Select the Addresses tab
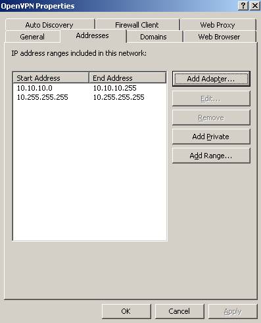Image resolution: width=261 pixels, height=323 pixels. coord(93,35)
